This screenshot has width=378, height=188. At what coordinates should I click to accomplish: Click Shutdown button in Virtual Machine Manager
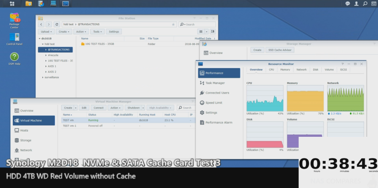point(133,108)
